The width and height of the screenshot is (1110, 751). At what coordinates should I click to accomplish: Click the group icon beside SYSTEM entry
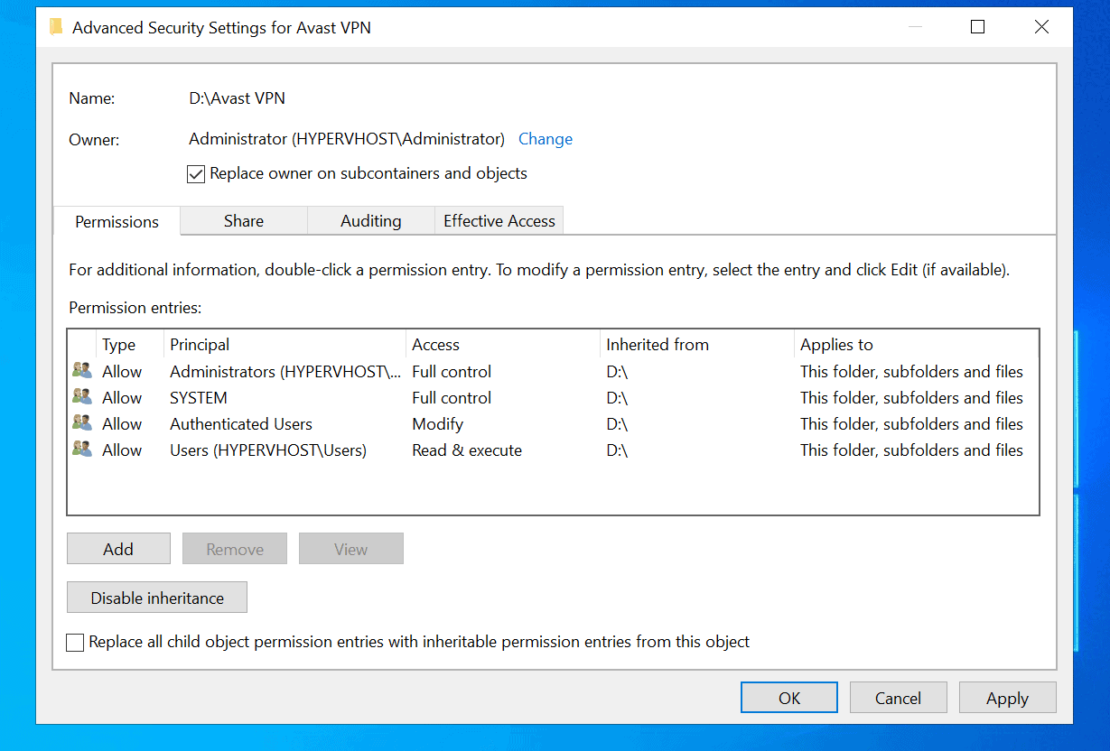[x=81, y=397]
